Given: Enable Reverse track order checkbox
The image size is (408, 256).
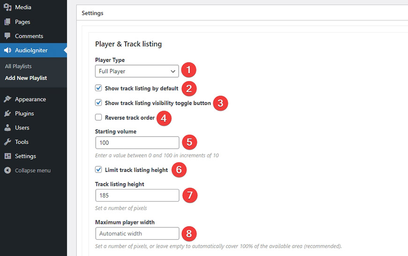Looking at the screenshot, I should tap(98, 117).
